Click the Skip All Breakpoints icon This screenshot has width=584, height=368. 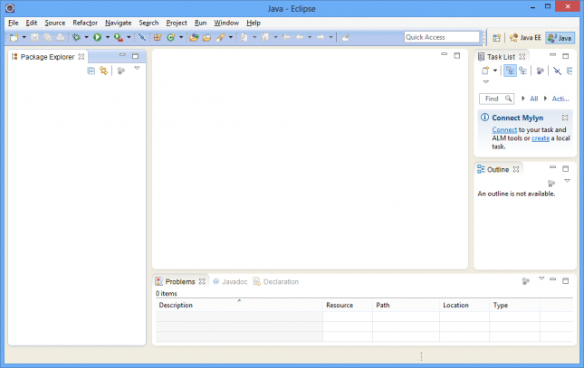click(x=142, y=37)
